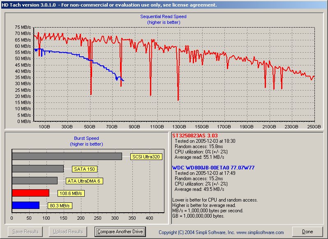Image resolution: width=328 pixels, height=239 pixels.
Task: Click the gray ATA UltraDMA 6 bar
Action: (x=35, y=181)
